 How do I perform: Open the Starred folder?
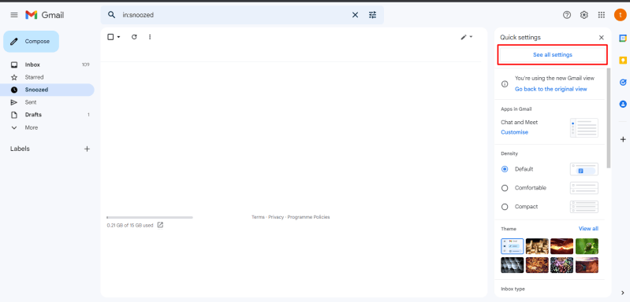pyautogui.click(x=47, y=77)
